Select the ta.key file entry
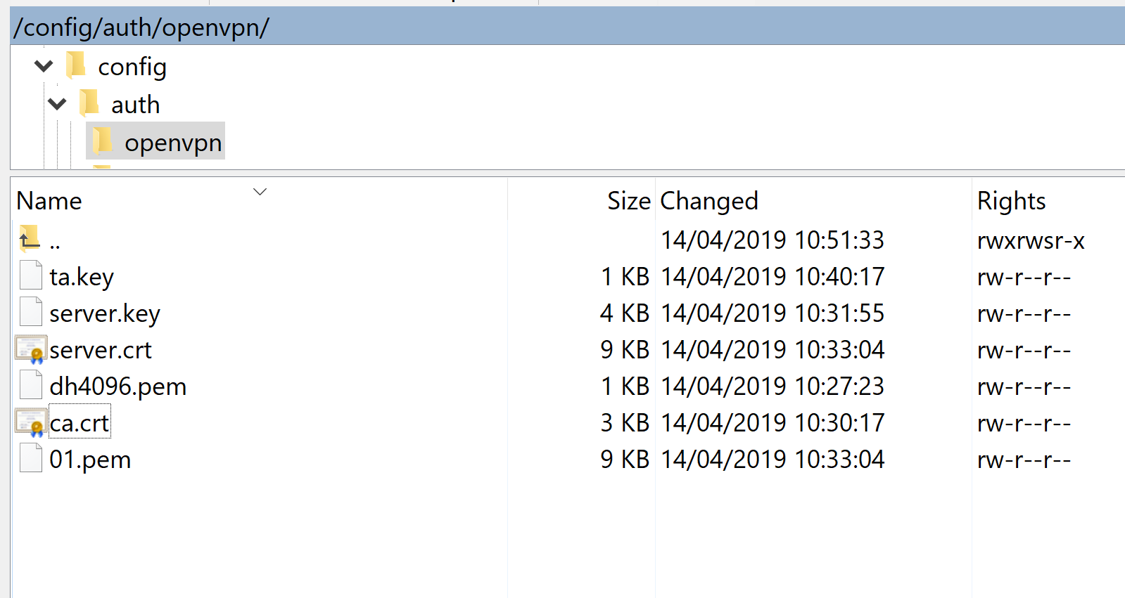1125x598 pixels. [x=82, y=276]
